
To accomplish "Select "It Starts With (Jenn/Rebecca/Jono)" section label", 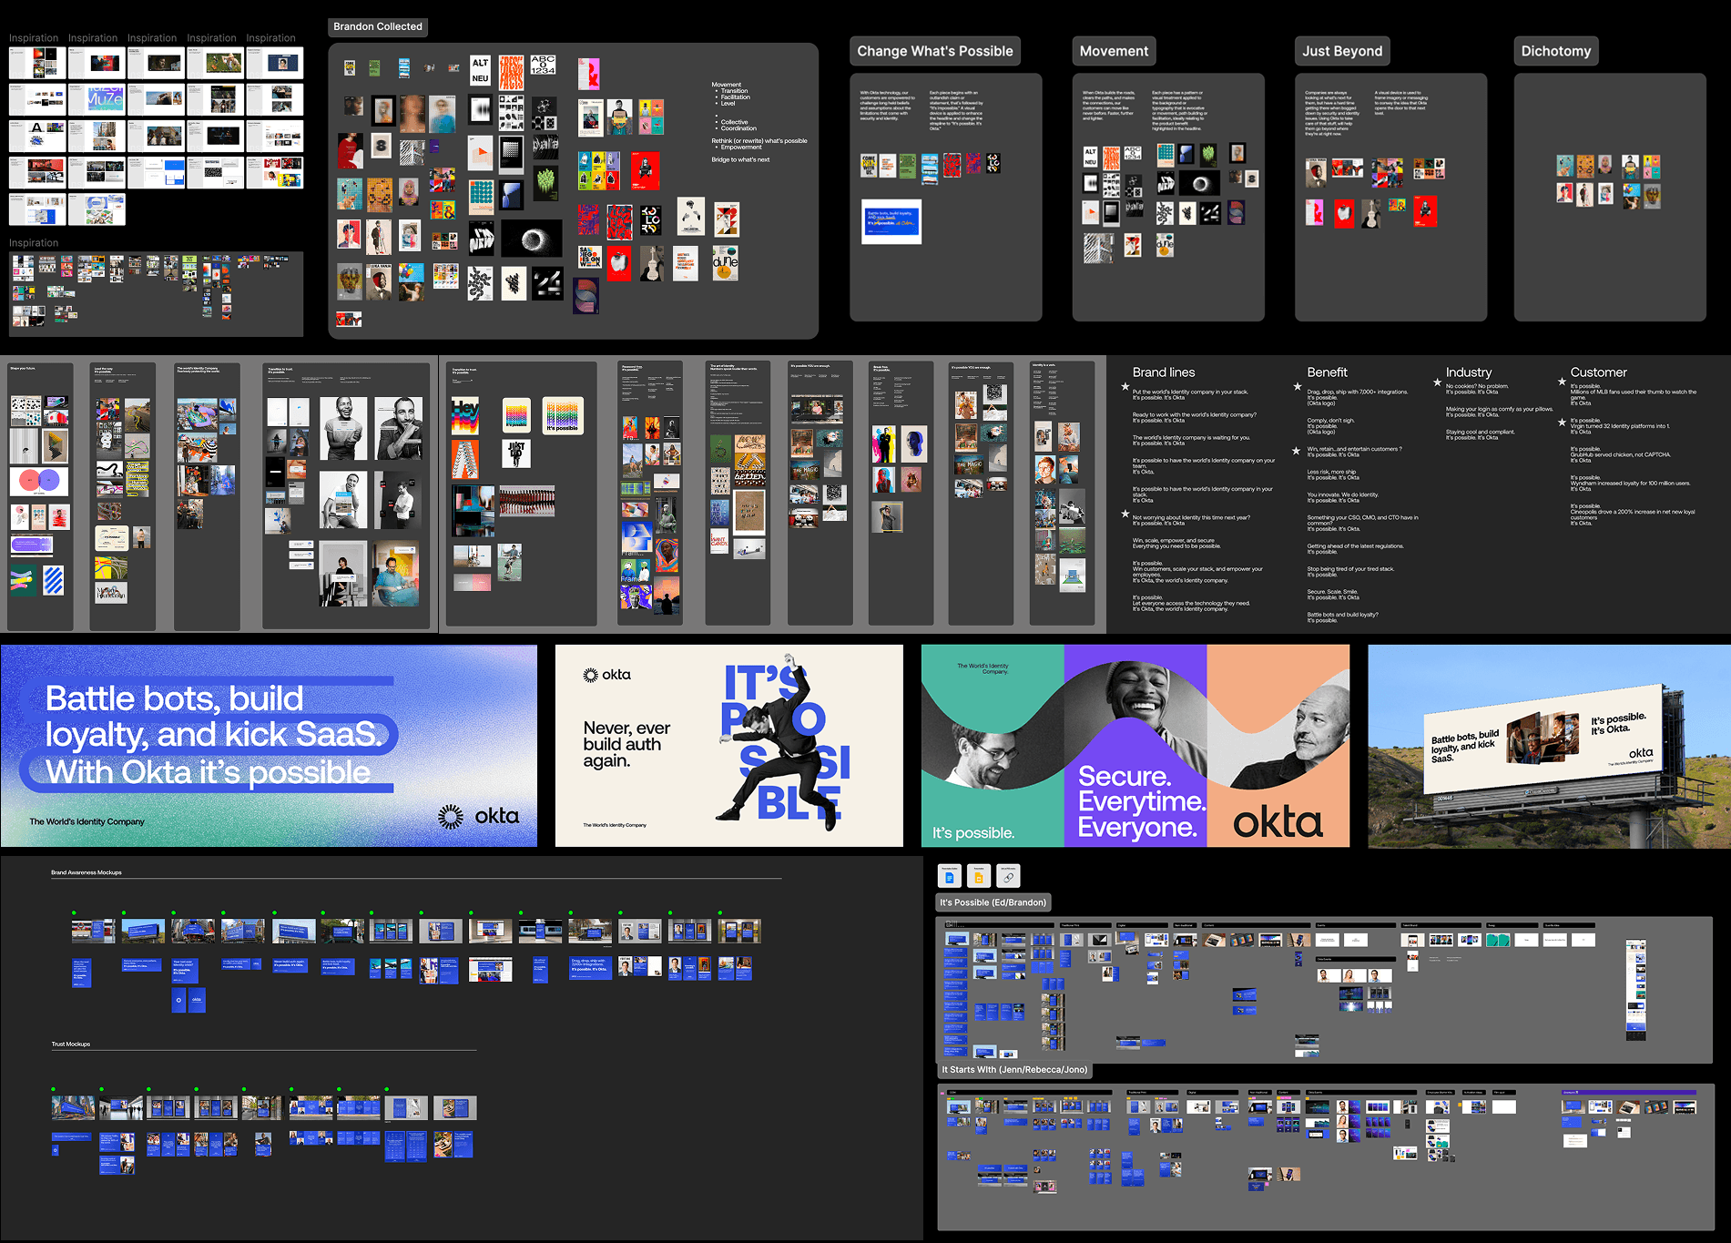I will point(1014,1070).
